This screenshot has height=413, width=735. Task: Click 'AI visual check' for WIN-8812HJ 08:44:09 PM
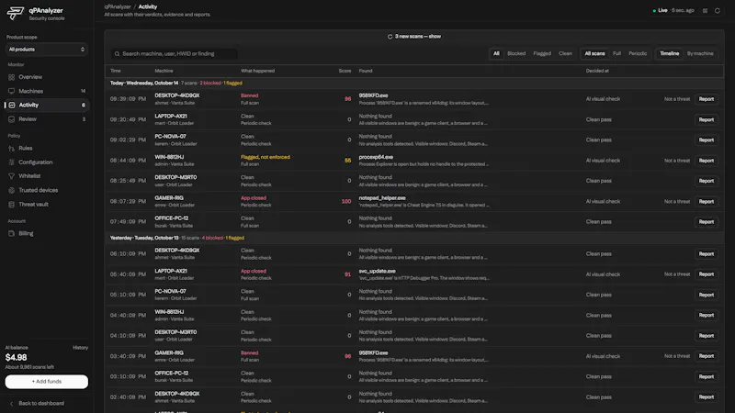pos(603,160)
